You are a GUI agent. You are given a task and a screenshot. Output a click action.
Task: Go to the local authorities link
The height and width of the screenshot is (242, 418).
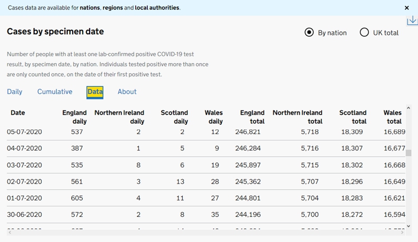pyautogui.click(x=157, y=8)
